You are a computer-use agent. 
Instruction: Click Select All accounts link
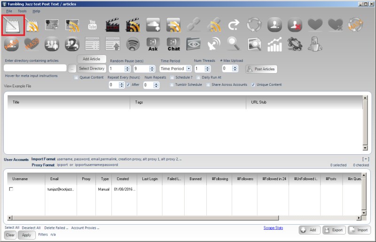tap(12, 227)
